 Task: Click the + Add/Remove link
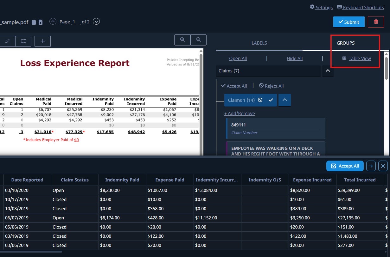240,113
